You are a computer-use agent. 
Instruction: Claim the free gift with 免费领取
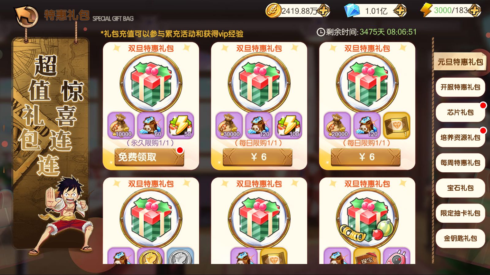pos(149,157)
